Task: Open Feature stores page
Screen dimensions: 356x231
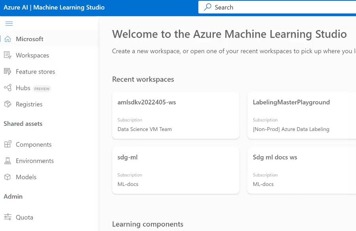Action: 49,72
